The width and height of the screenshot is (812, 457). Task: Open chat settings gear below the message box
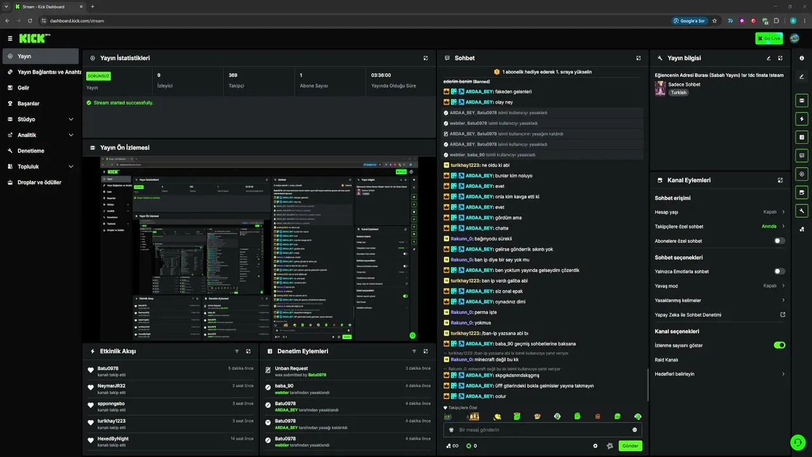click(x=595, y=446)
